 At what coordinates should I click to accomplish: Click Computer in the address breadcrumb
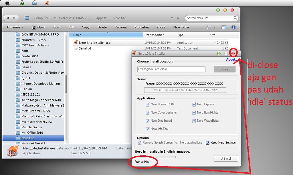41,18
